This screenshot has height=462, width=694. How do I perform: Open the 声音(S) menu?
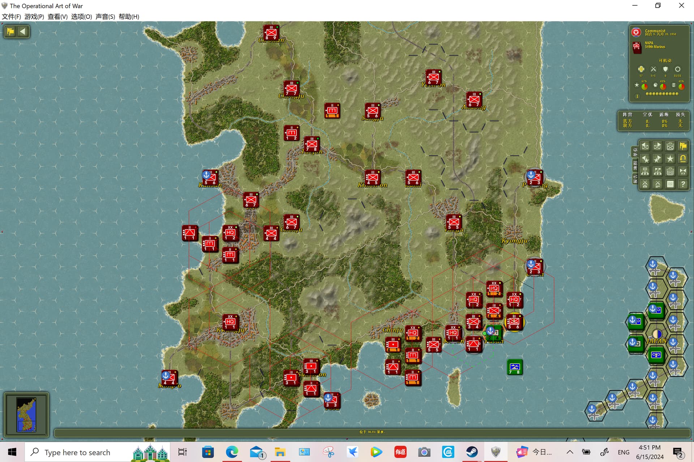(105, 17)
